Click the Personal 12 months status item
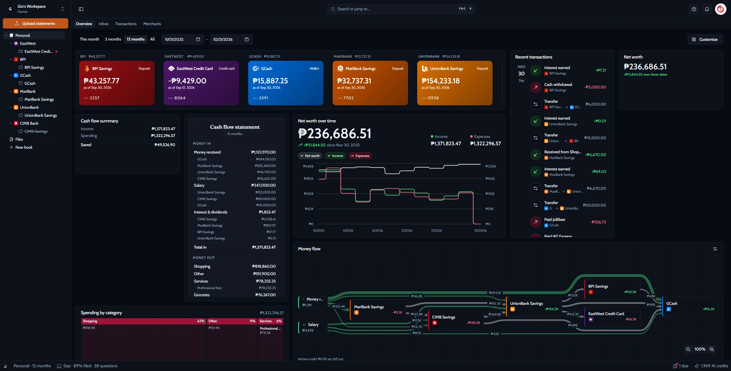The width and height of the screenshot is (731, 371). 32,366
